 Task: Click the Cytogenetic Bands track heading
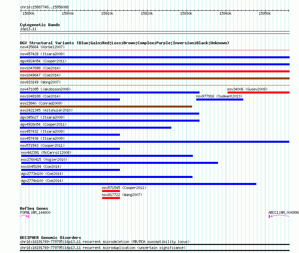click(x=40, y=25)
